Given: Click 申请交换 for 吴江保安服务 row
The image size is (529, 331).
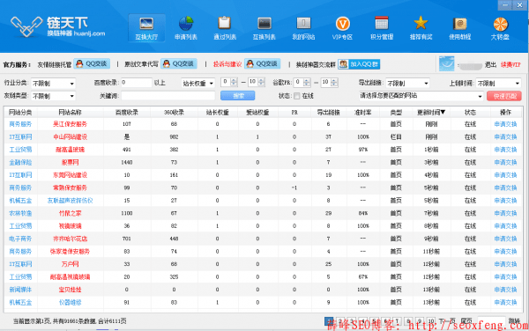Looking at the screenshot, I should click(x=505, y=124).
